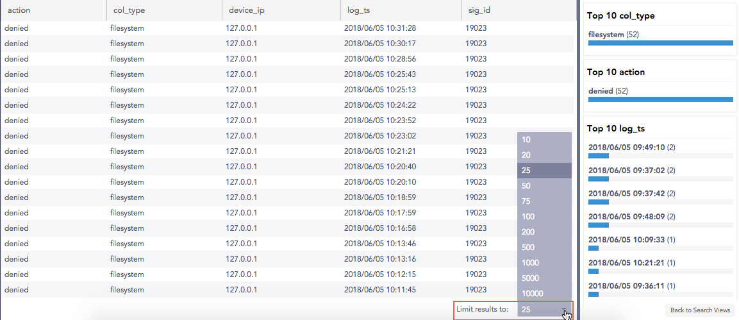Click Back to Search Views button

coord(700,310)
